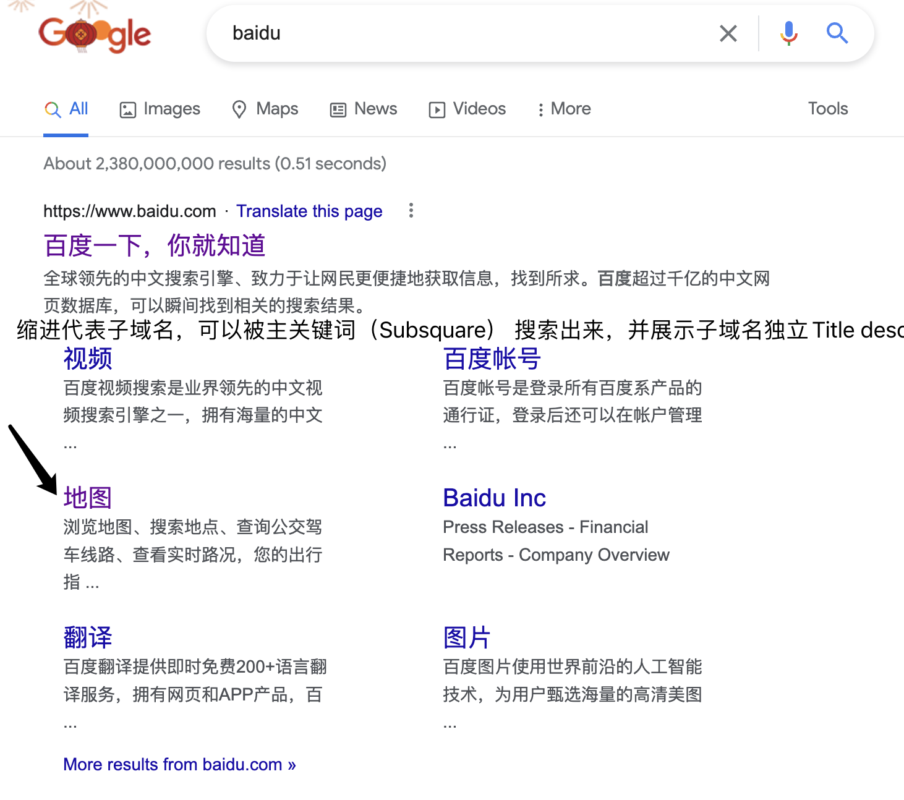Activate voice search via the microphone icon
Viewport: 904px width, 800px height.
click(x=787, y=33)
